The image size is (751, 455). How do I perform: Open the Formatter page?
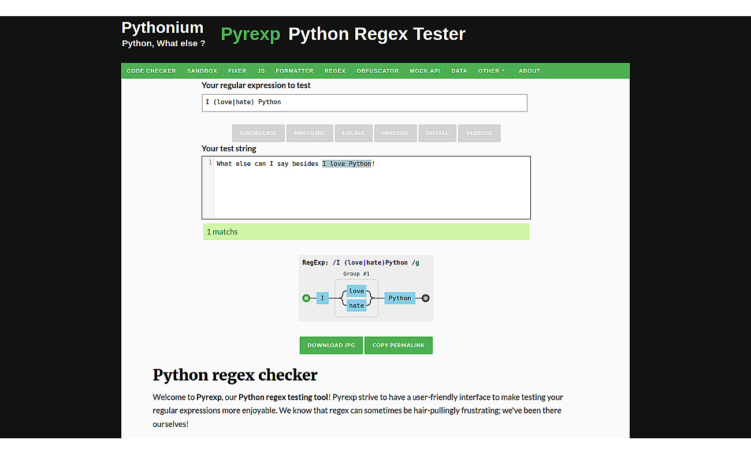tap(295, 71)
